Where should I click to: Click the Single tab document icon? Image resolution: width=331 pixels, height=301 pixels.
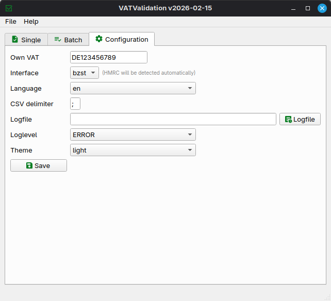(x=15, y=40)
